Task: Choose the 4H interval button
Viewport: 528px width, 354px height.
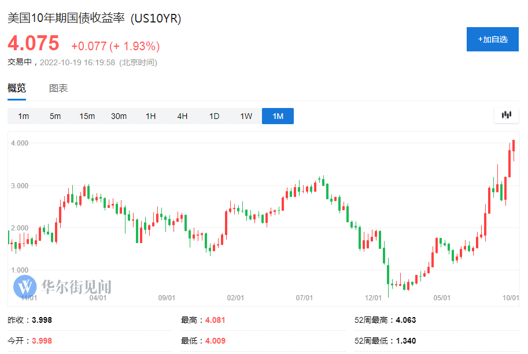Action: pyautogui.click(x=182, y=116)
